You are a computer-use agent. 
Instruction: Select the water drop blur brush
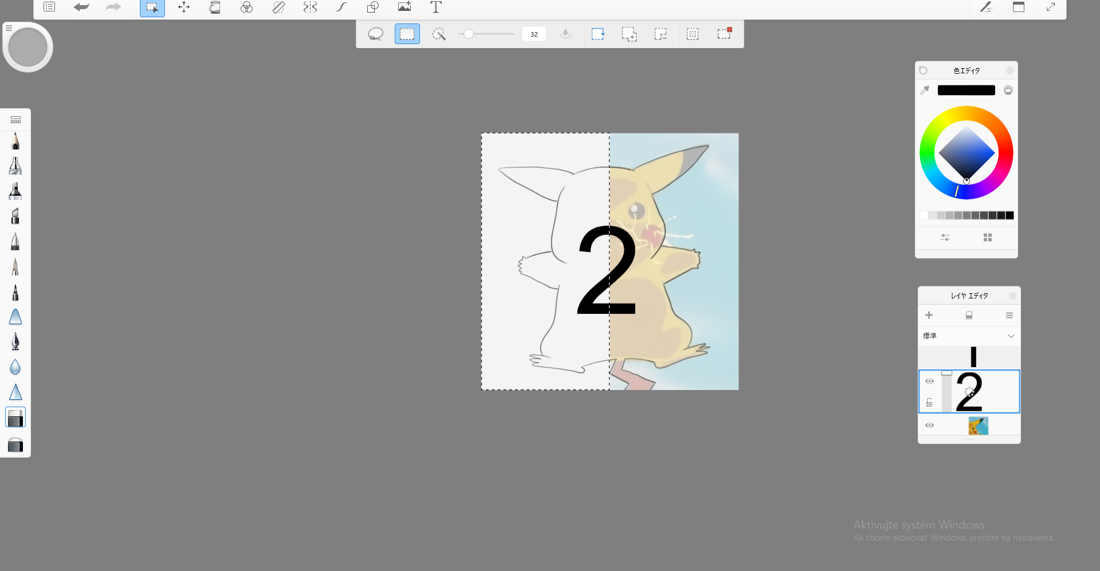[x=15, y=367]
